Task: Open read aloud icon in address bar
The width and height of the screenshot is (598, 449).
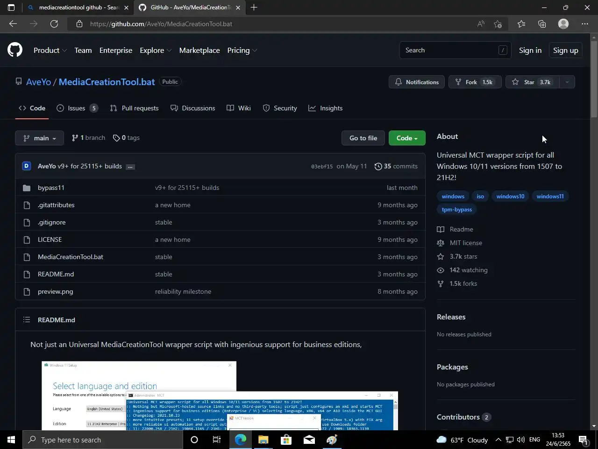Action: [x=481, y=24]
